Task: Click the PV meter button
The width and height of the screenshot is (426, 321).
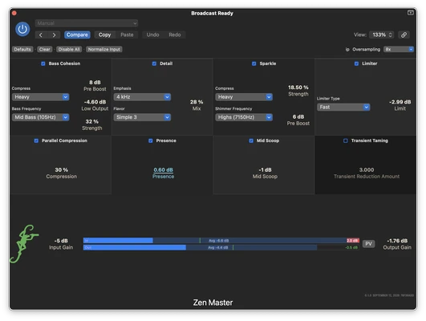Action: pyautogui.click(x=368, y=243)
